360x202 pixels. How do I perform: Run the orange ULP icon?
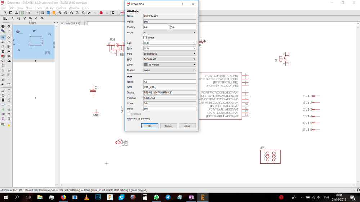click(x=54, y=13)
